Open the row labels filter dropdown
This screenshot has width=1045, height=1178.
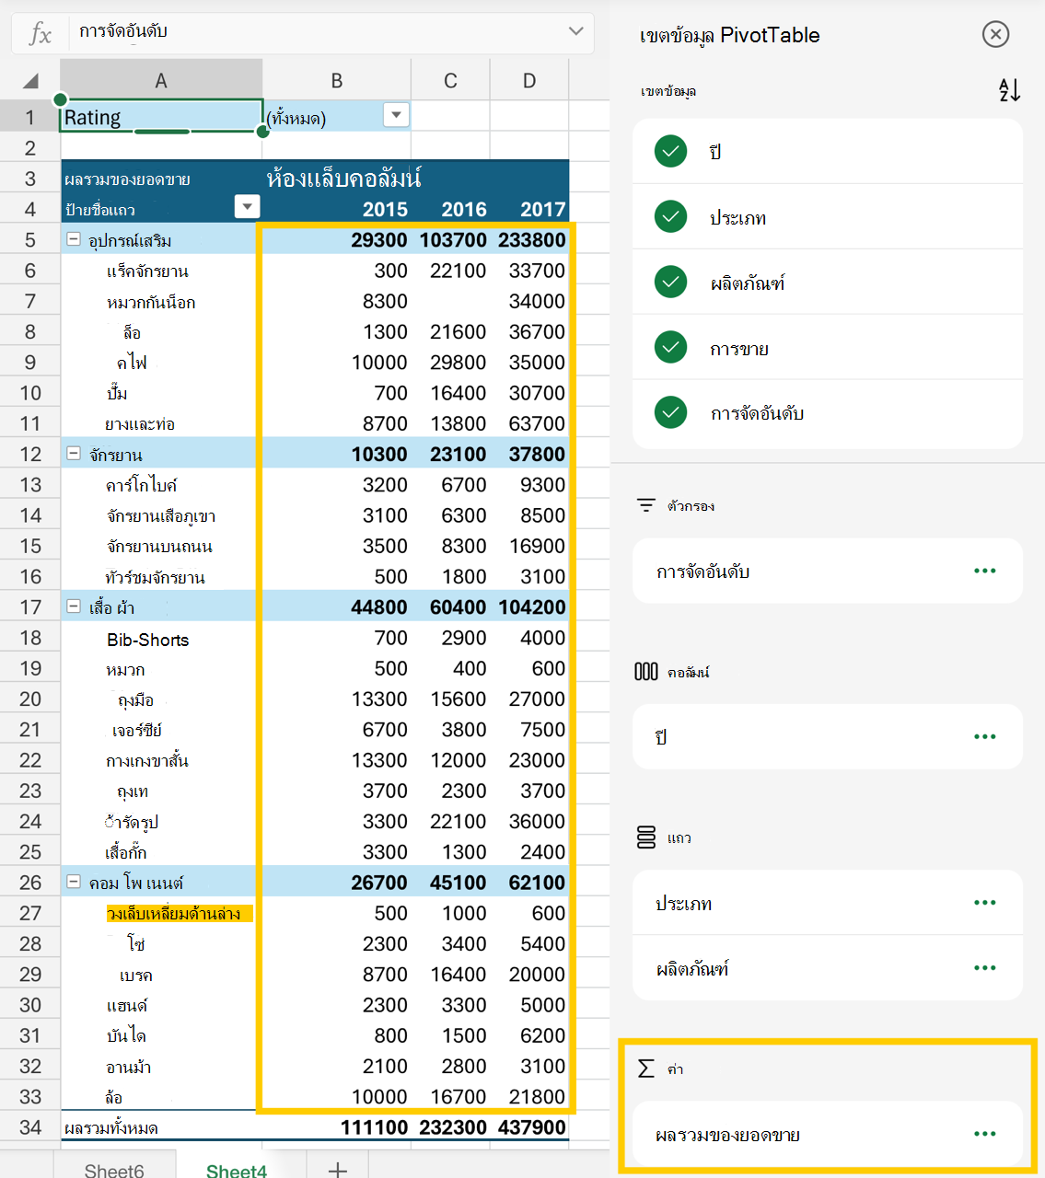[x=247, y=207]
